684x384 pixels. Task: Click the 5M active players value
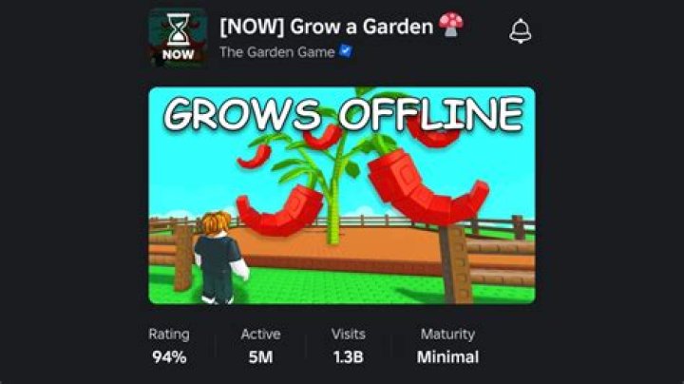click(x=260, y=357)
